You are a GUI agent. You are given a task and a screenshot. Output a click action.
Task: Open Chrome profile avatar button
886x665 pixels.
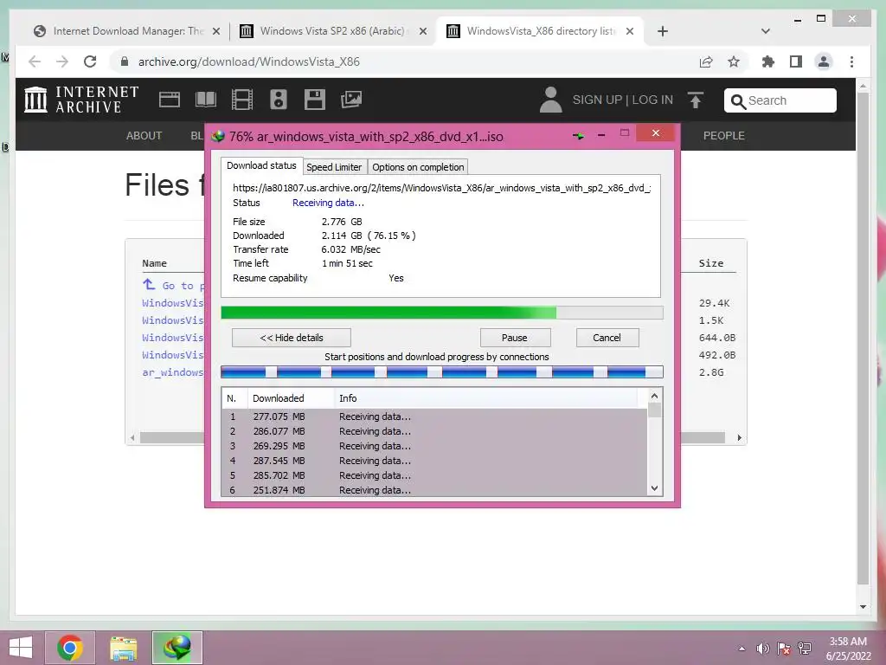click(x=824, y=61)
